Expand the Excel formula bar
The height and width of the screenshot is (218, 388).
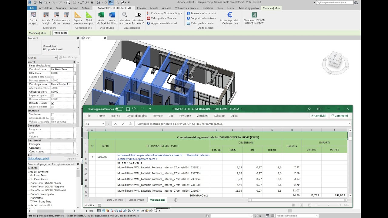tap(350, 124)
